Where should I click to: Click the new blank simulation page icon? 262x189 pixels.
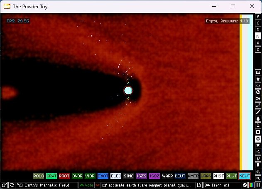point(199,185)
